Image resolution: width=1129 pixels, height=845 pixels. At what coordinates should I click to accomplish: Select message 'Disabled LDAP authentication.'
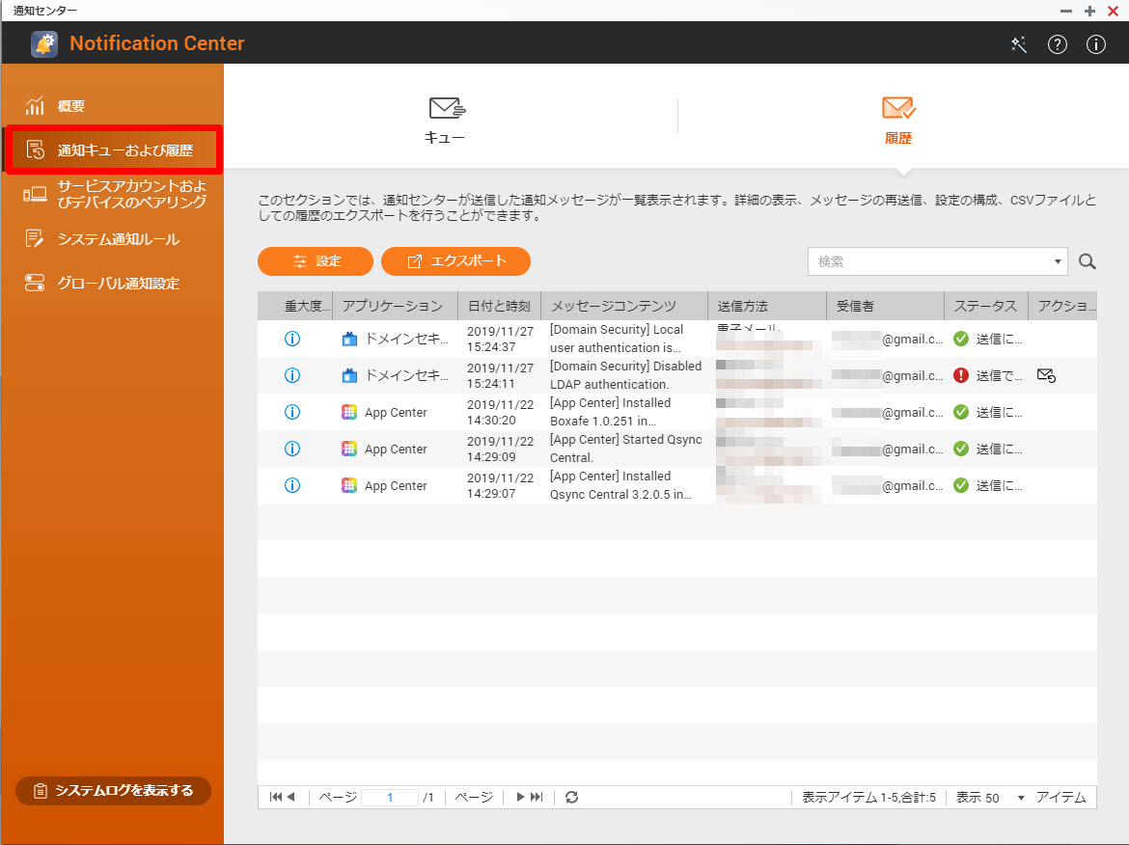pos(625,375)
